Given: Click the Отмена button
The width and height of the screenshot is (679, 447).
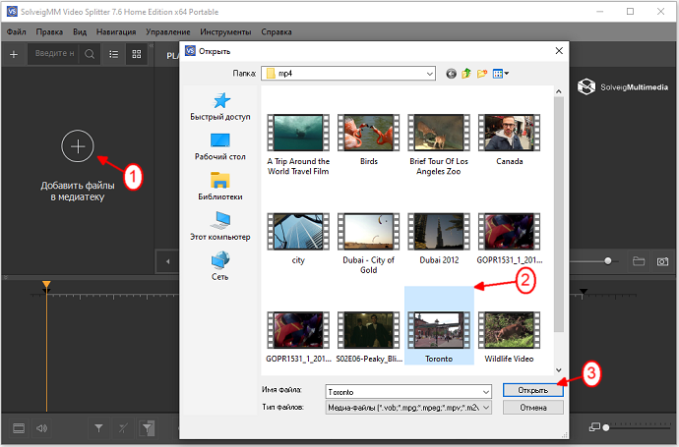Looking at the screenshot, I should click(533, 408).
